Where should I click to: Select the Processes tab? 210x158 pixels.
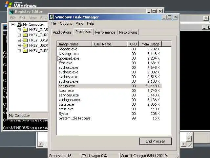(83, 32)
